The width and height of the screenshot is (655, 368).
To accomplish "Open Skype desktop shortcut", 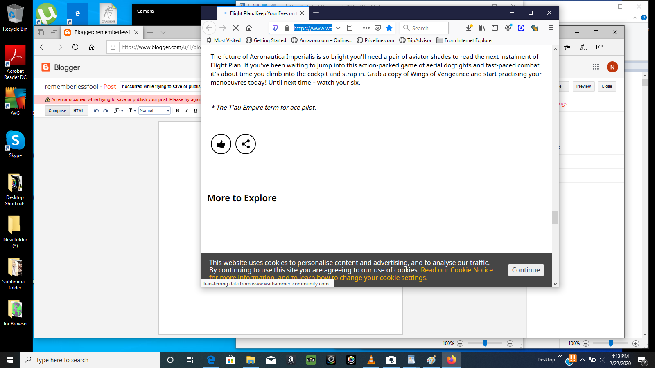I will pyautogui.click(x=15, y=144).
